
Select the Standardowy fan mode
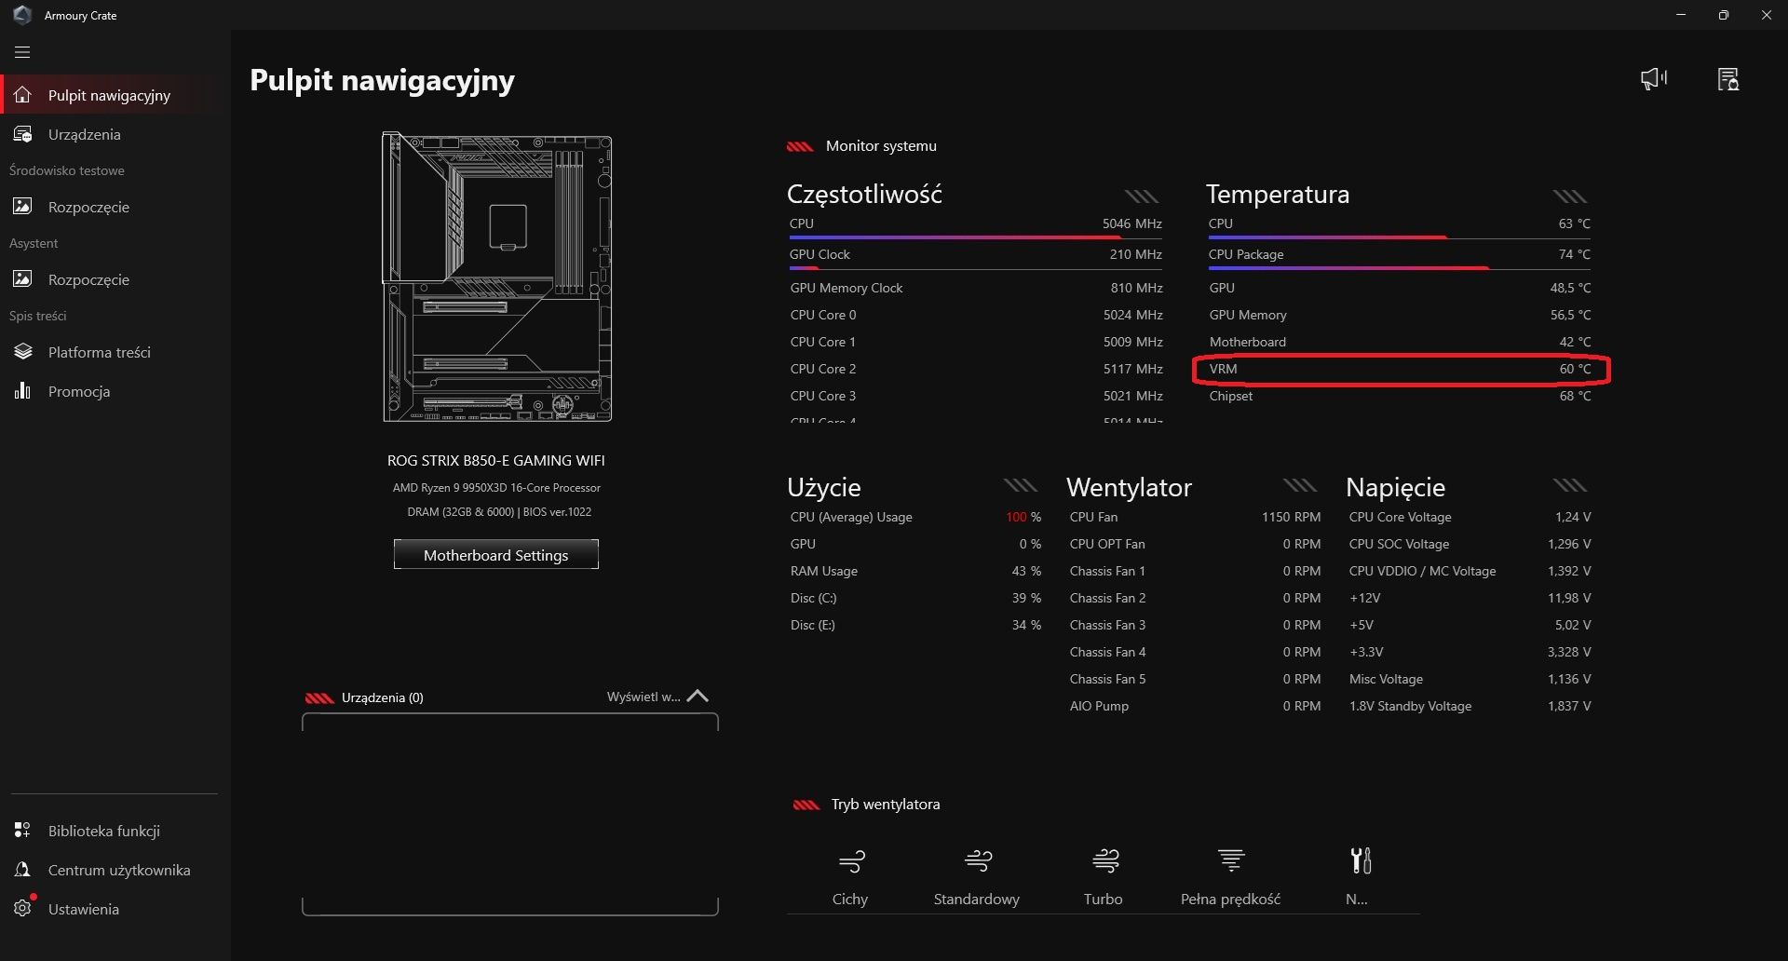click(x=977, y=876)
